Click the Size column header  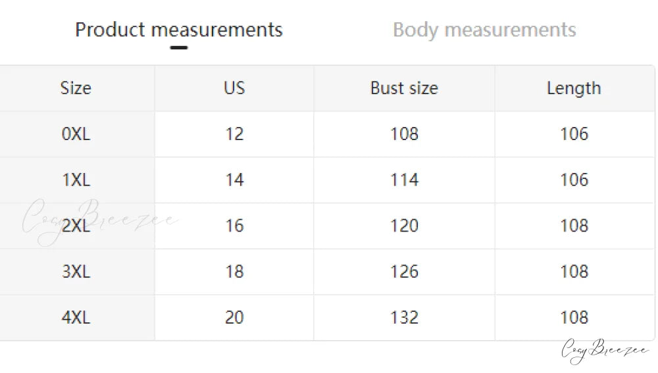click(x=76, y=88)
